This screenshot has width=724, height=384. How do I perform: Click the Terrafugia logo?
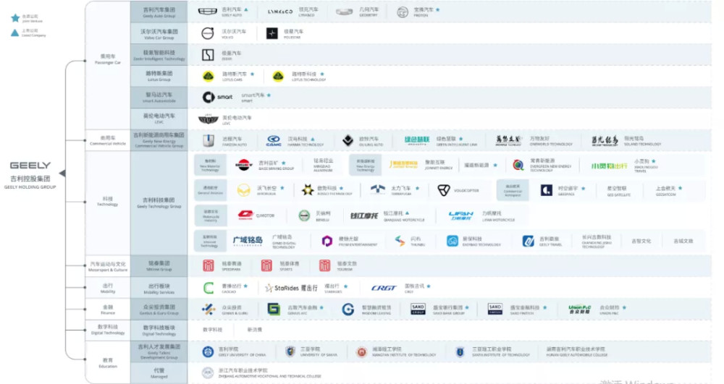point(378,189)
